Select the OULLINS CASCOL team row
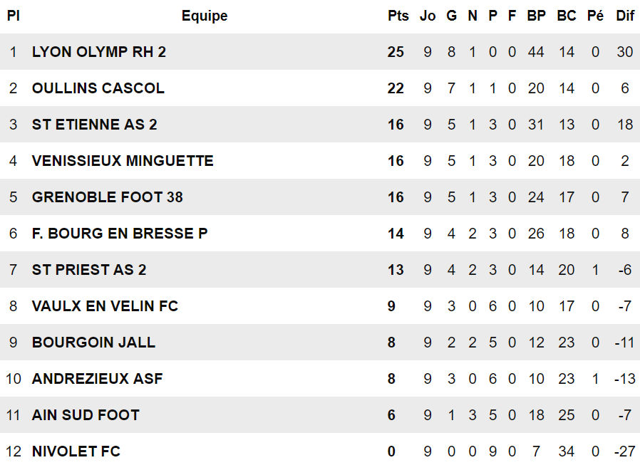Screen dimensions: 640x470 [x=98, y=88]
